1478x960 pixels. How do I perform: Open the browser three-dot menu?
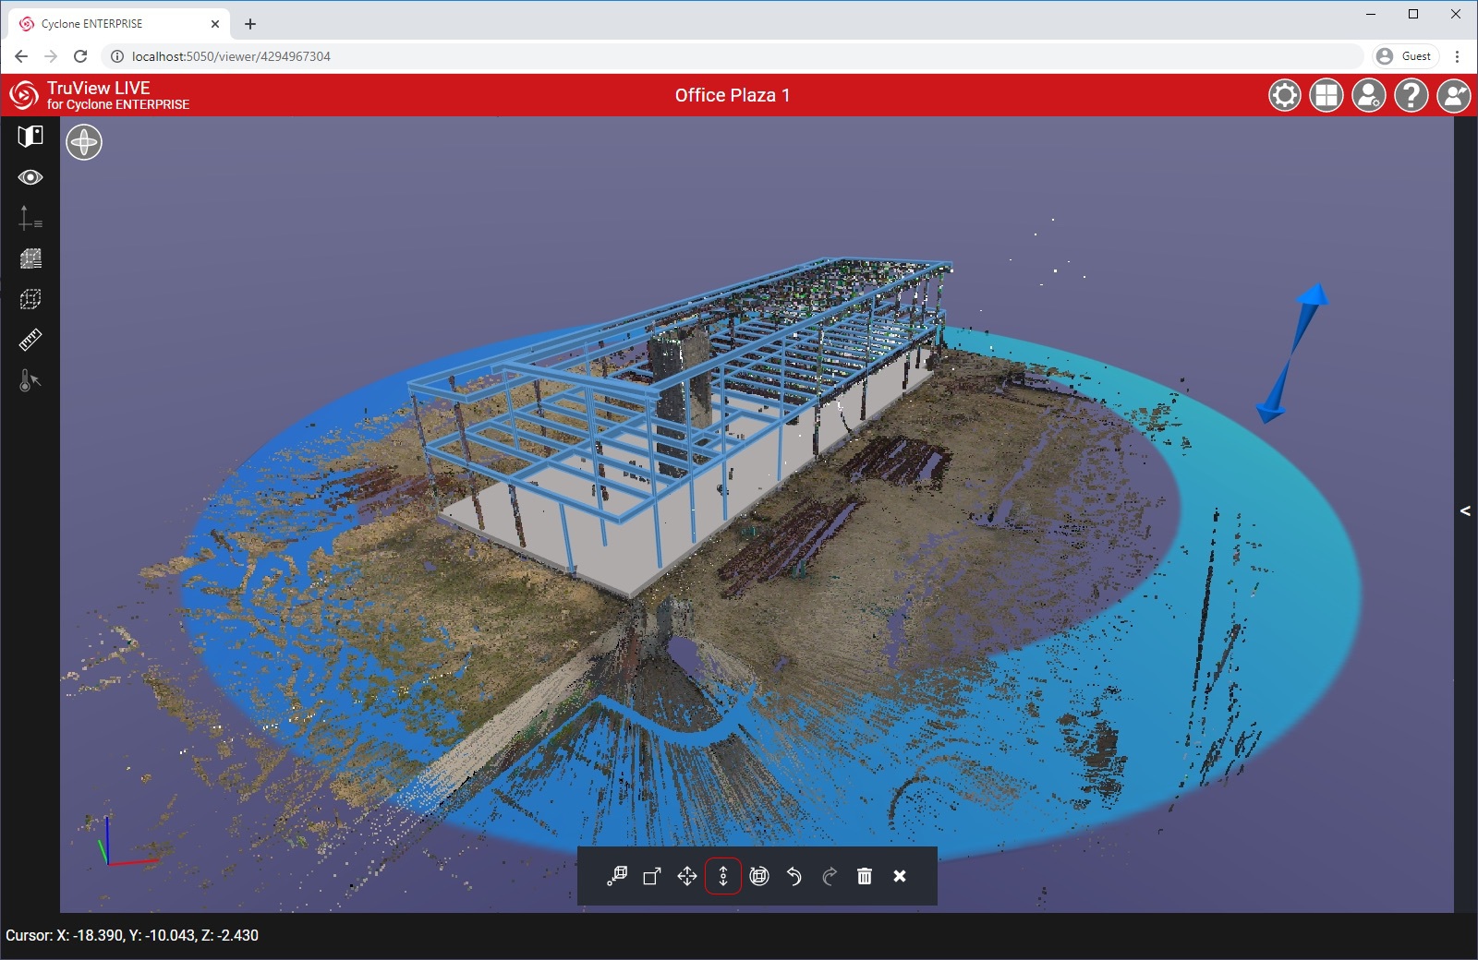coord(1458,56)
